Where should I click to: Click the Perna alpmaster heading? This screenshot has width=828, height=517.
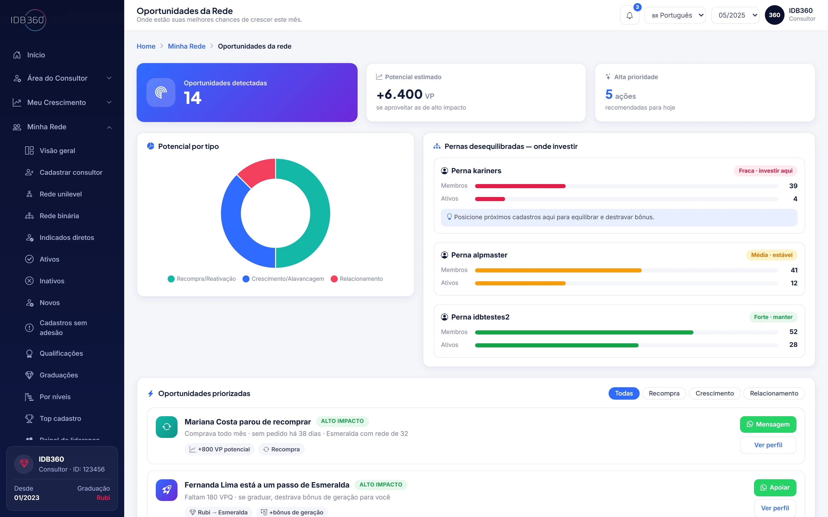pyautogui.click(x=479, y=255)
